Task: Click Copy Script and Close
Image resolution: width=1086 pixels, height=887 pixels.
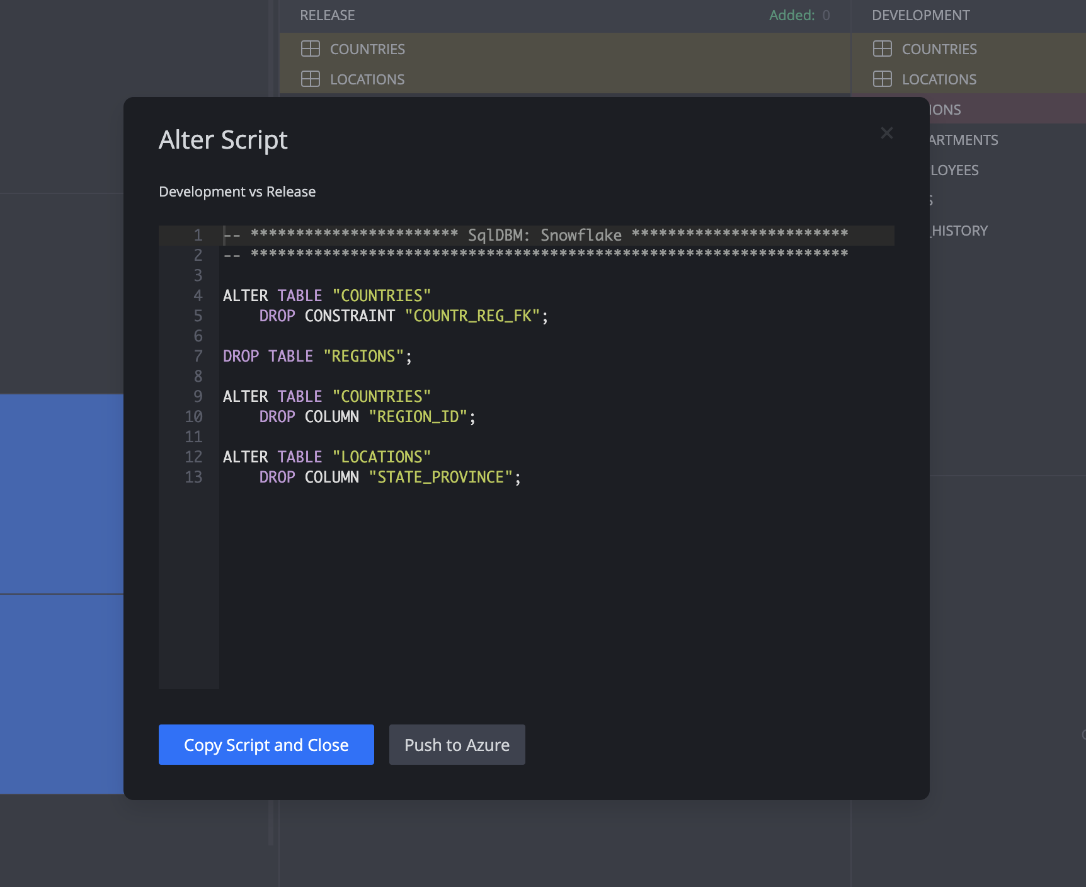Action: [x=266, y=745]
